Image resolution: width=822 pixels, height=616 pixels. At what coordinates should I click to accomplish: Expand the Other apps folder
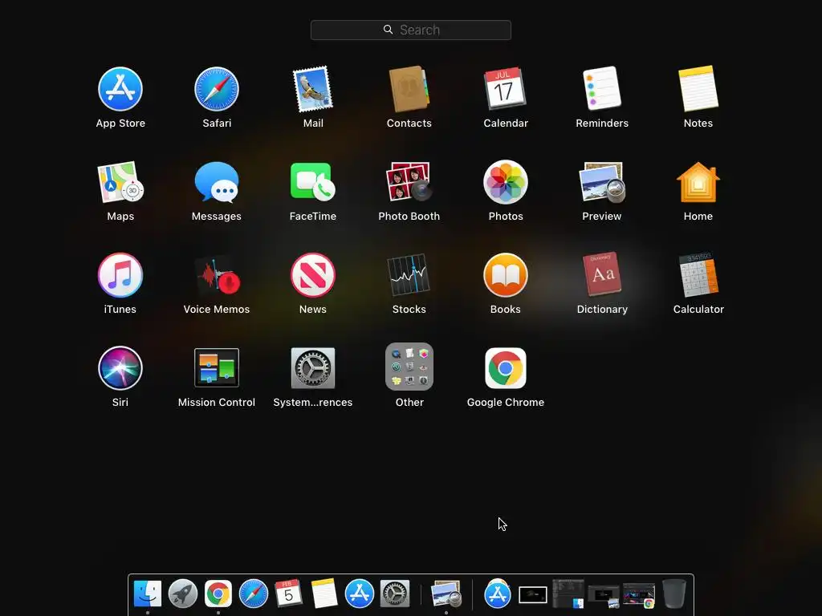[x=409, y=367]
